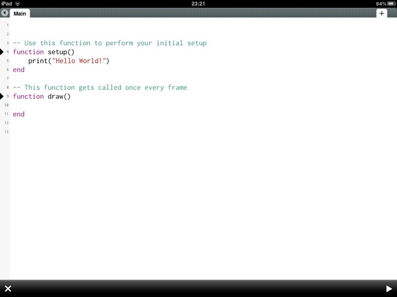Place cursor on end keyword at line 6
The height and width of the screenshot is (297, 397).
click(x=19, y=70)
